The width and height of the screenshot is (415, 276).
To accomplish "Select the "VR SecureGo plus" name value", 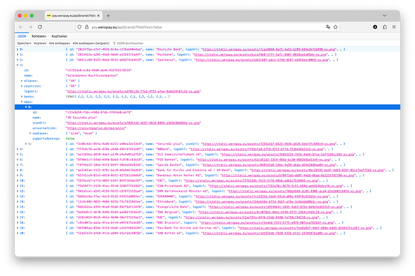I will pos(81,118).
